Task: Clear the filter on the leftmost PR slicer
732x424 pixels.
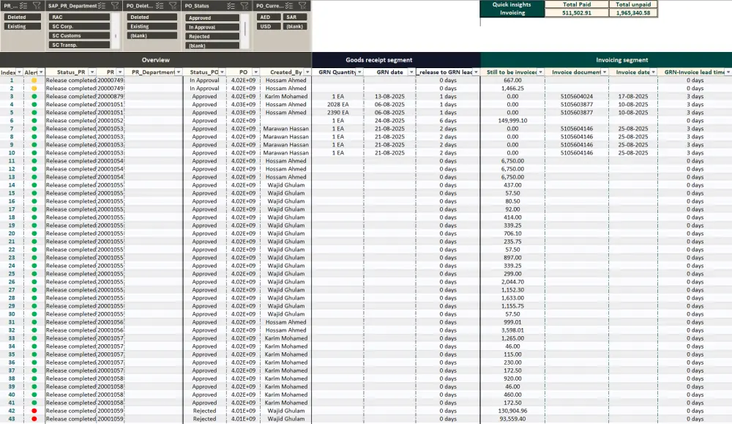Action: tap(38, 6)
